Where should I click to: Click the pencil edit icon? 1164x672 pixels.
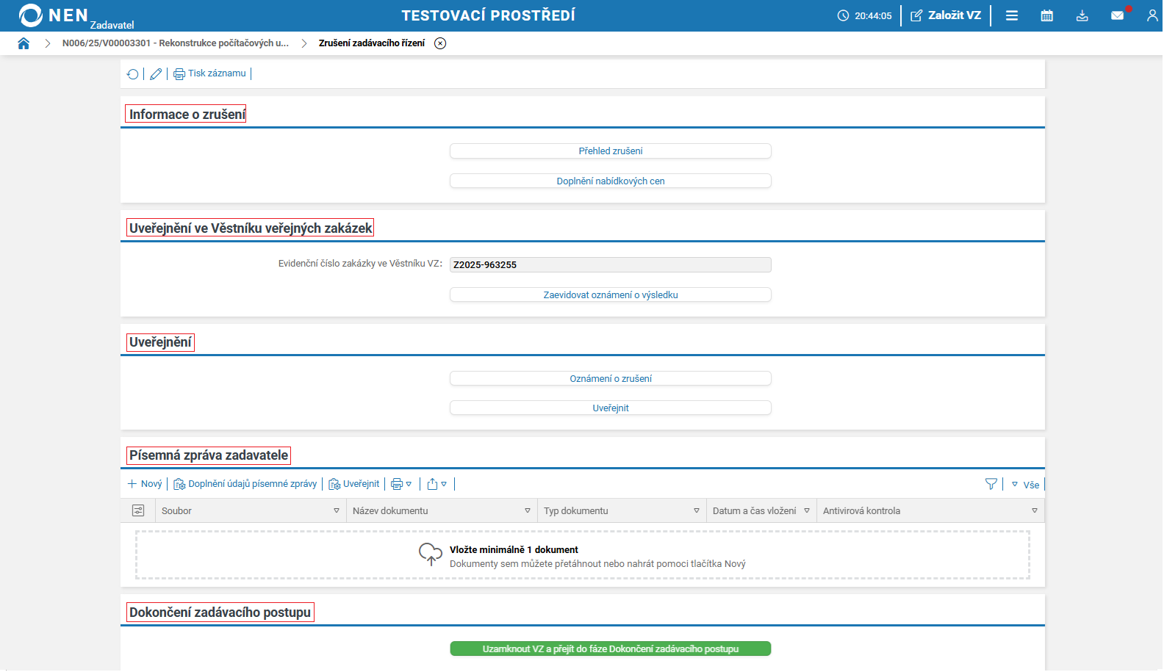point(156,74)
